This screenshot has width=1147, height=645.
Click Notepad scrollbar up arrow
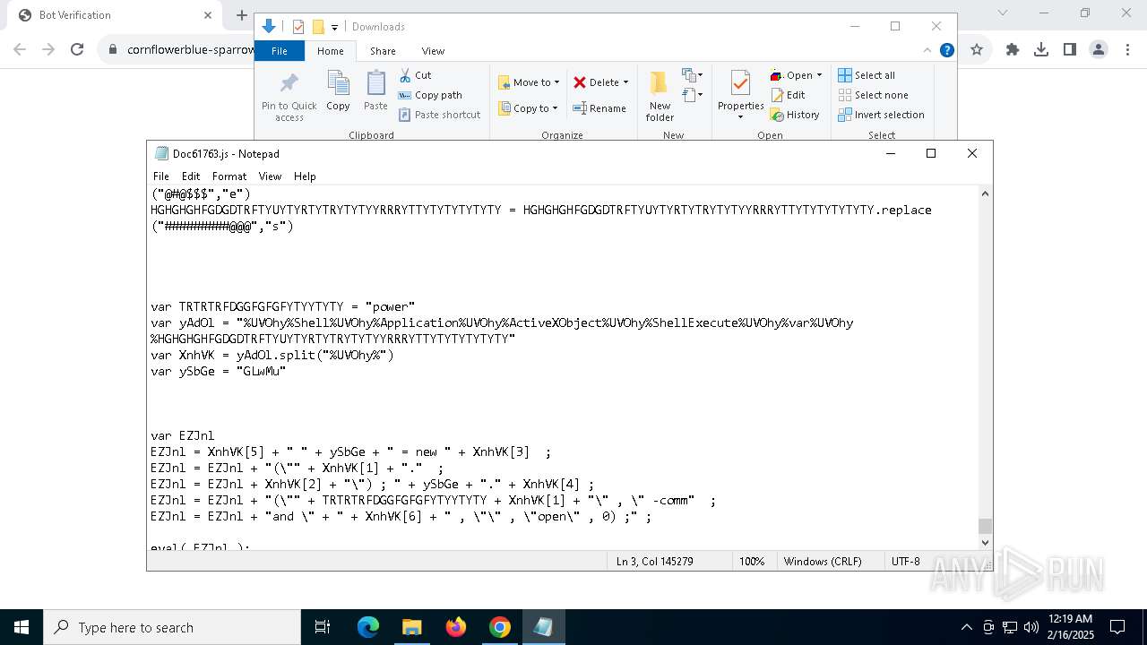(x=985, y=193)
